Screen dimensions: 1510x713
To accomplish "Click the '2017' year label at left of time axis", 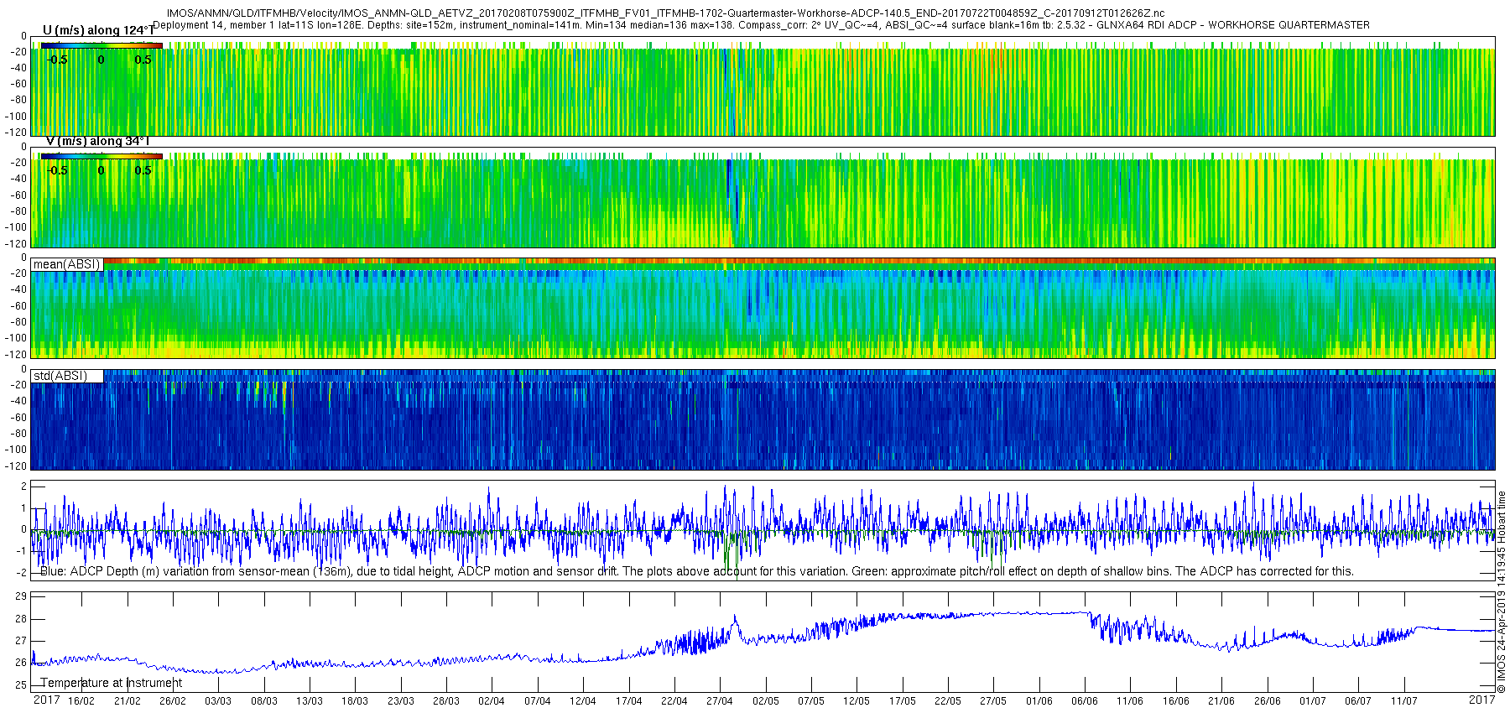I will (x=46, y=700).
